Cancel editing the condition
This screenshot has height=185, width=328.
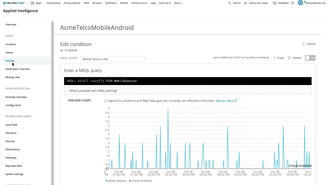309,44
